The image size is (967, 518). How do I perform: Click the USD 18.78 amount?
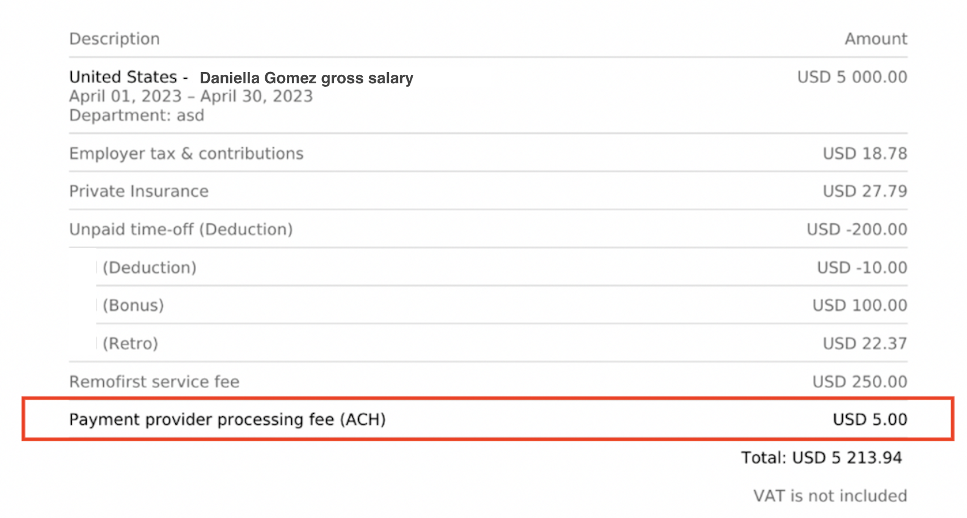click(x=864, y=154)
